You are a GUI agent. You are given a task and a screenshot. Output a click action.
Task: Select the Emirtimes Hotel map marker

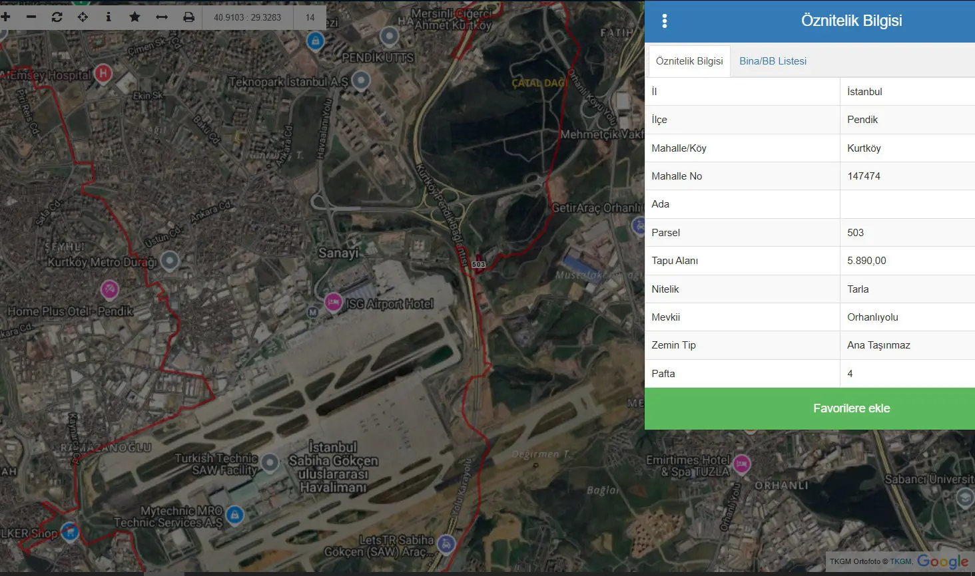[x=741, y=464]
